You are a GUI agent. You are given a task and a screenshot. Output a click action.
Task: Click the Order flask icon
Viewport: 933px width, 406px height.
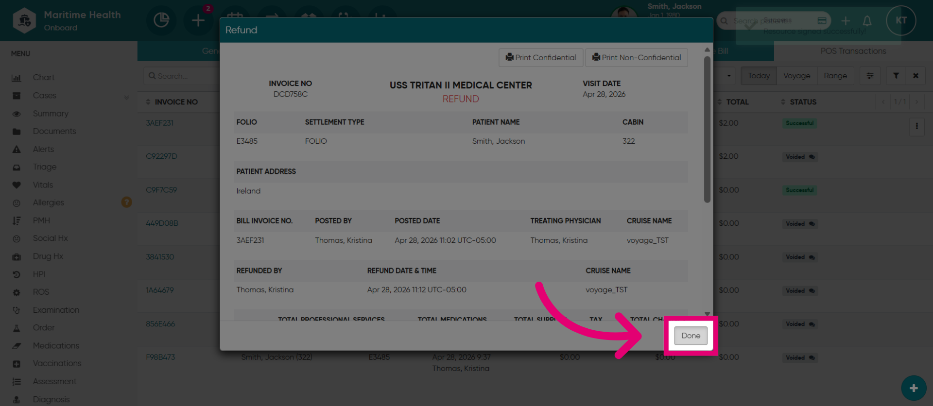click(x=17, y=328)
